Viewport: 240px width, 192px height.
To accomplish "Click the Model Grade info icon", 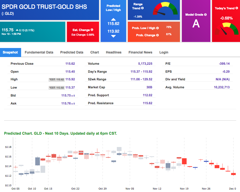I will tap(205, 15).
